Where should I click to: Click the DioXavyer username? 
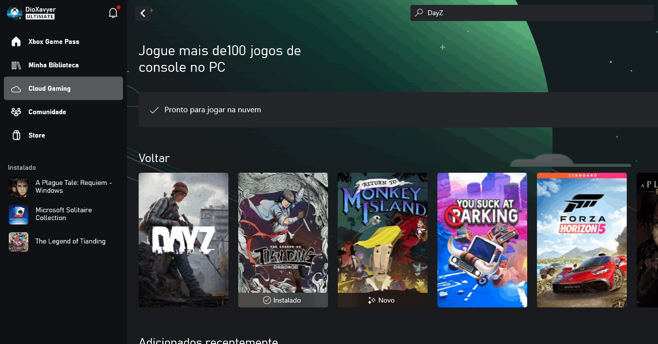(x=41, y=9)
